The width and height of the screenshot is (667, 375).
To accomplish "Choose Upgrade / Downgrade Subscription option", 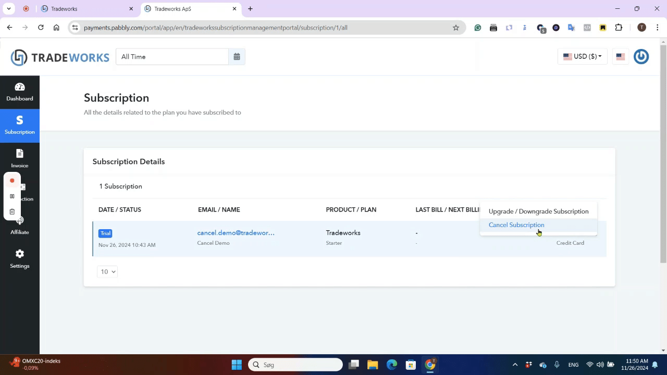I will (538, 211).
